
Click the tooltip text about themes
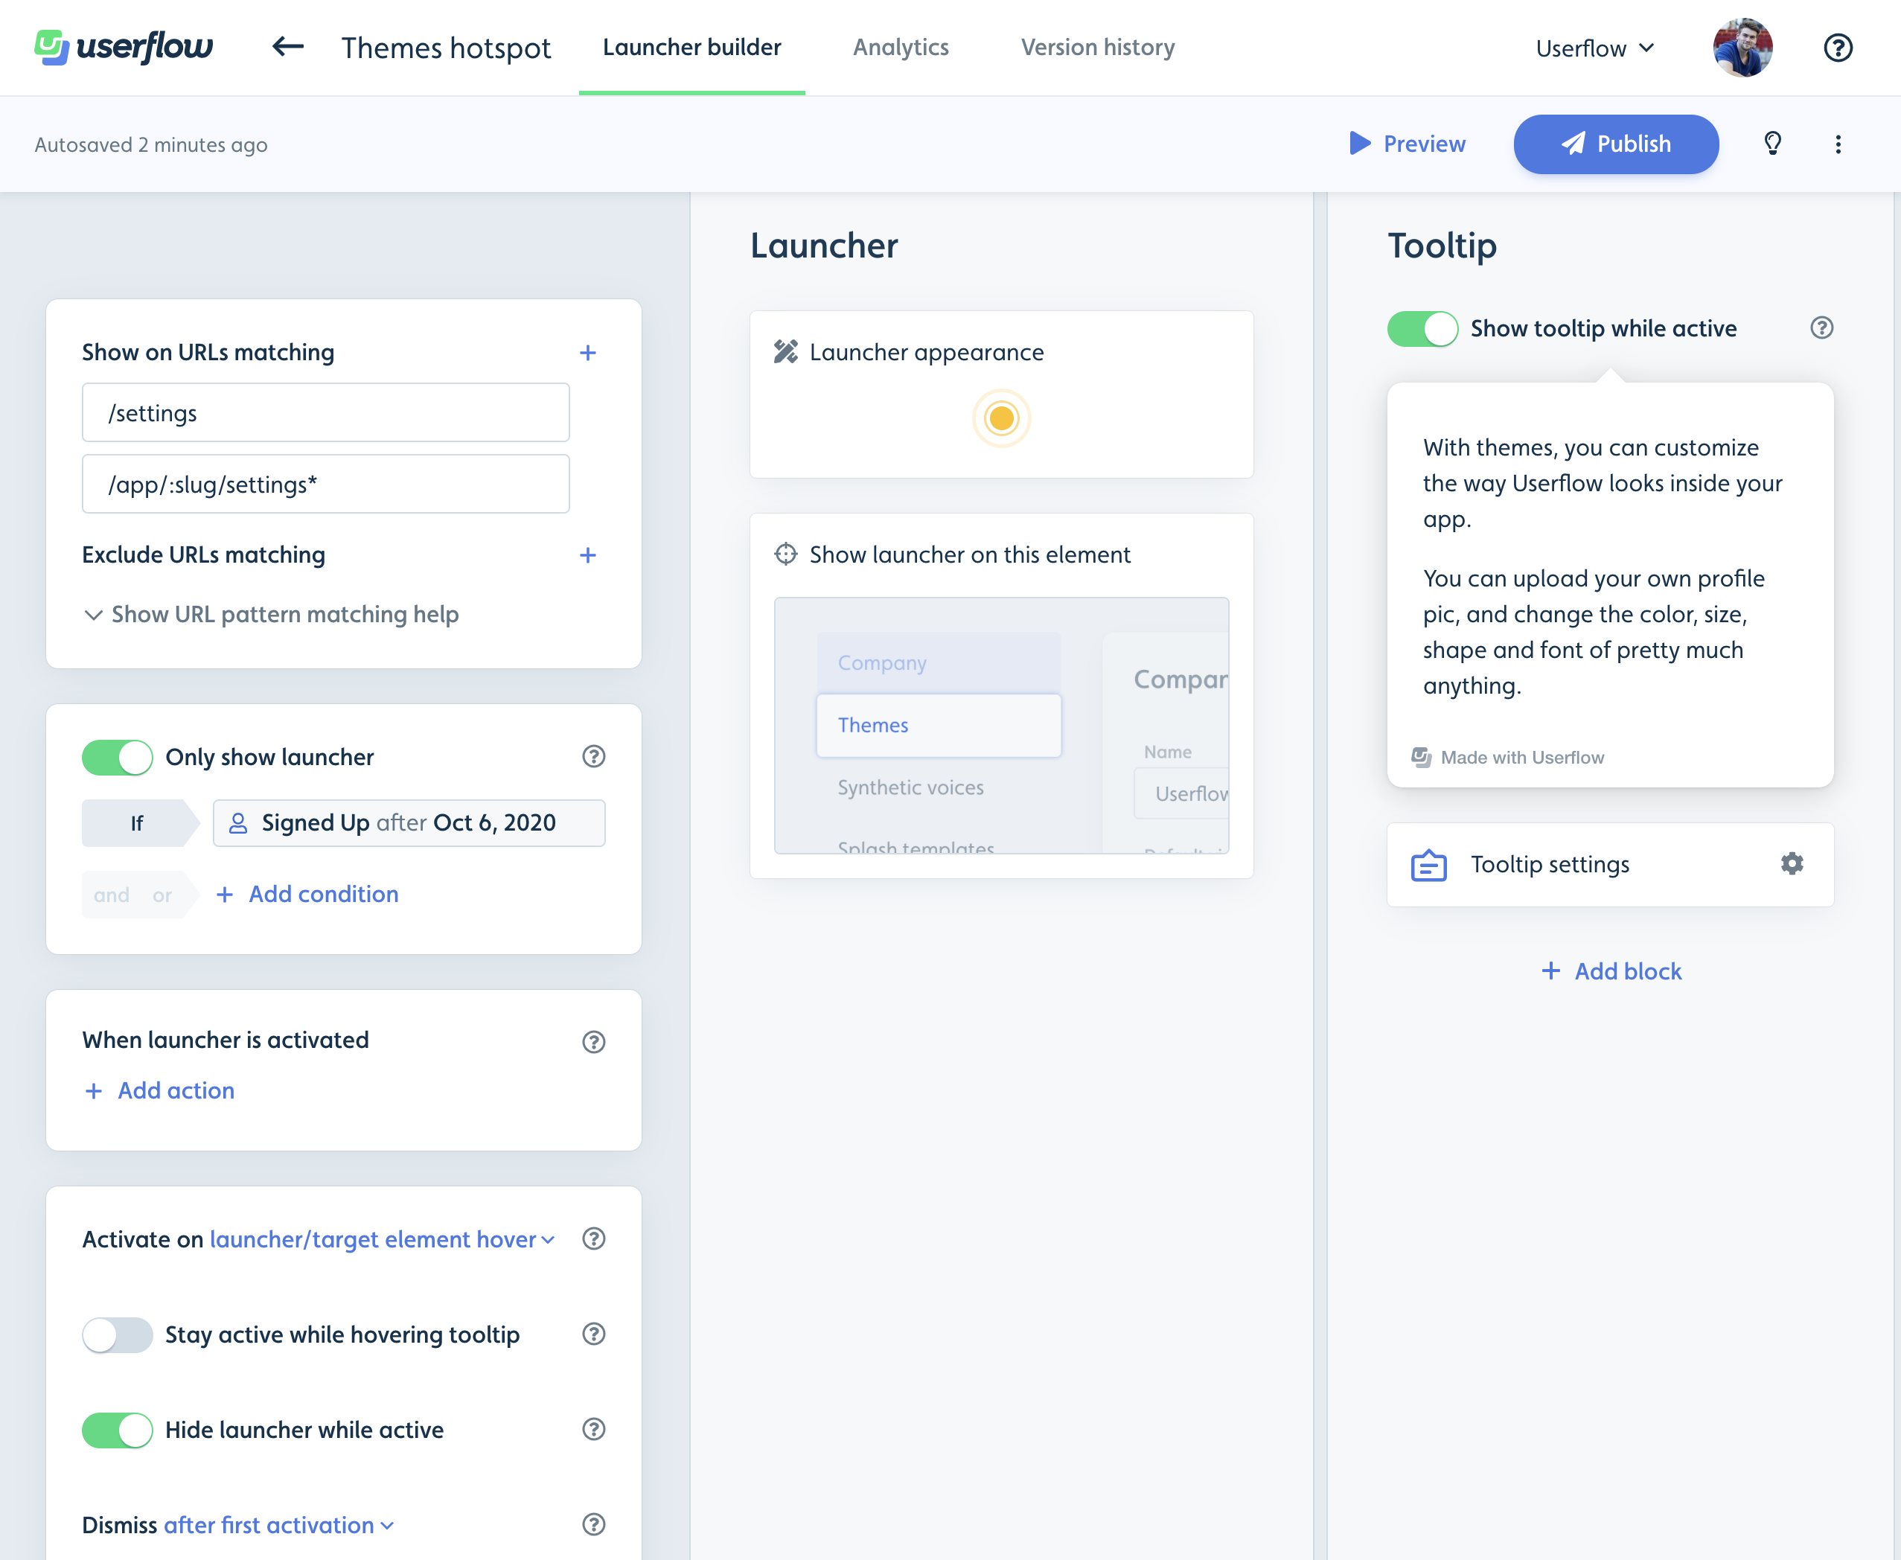[x=1603, y=484]
